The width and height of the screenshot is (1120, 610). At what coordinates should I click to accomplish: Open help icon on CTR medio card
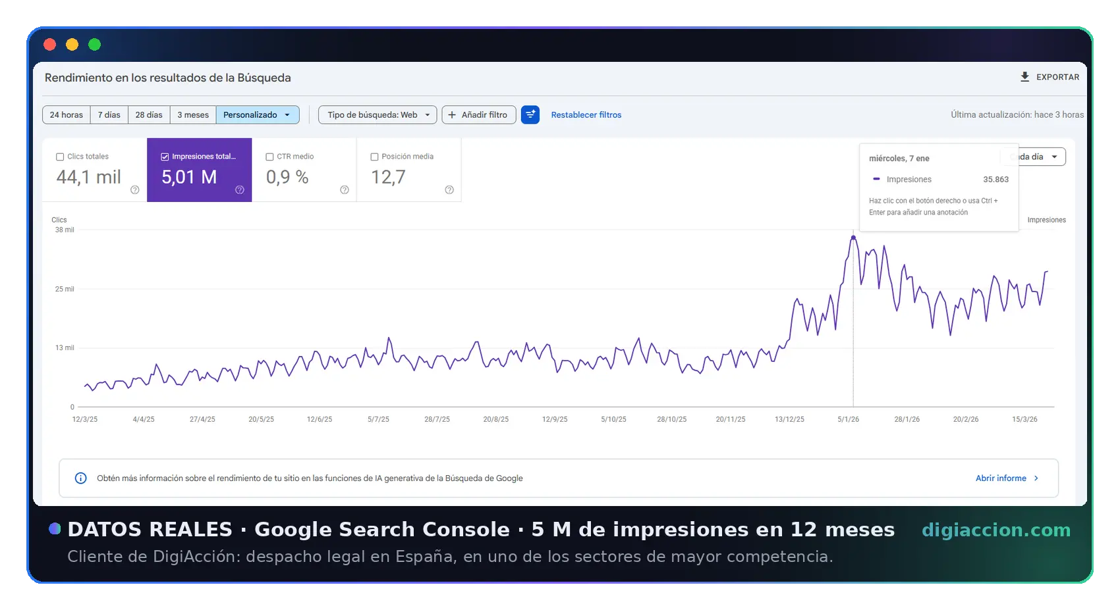(x=345, y=190)
